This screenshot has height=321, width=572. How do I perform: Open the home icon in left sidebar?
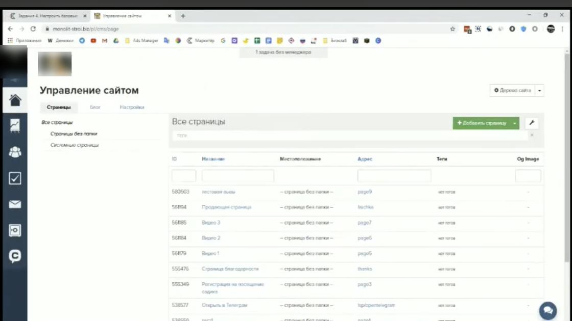click(15, 100)
